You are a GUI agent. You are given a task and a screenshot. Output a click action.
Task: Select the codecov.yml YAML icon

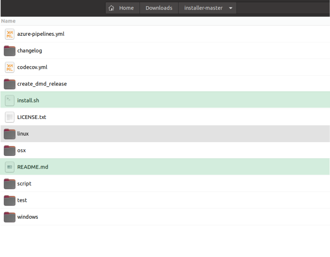[9, 67]
